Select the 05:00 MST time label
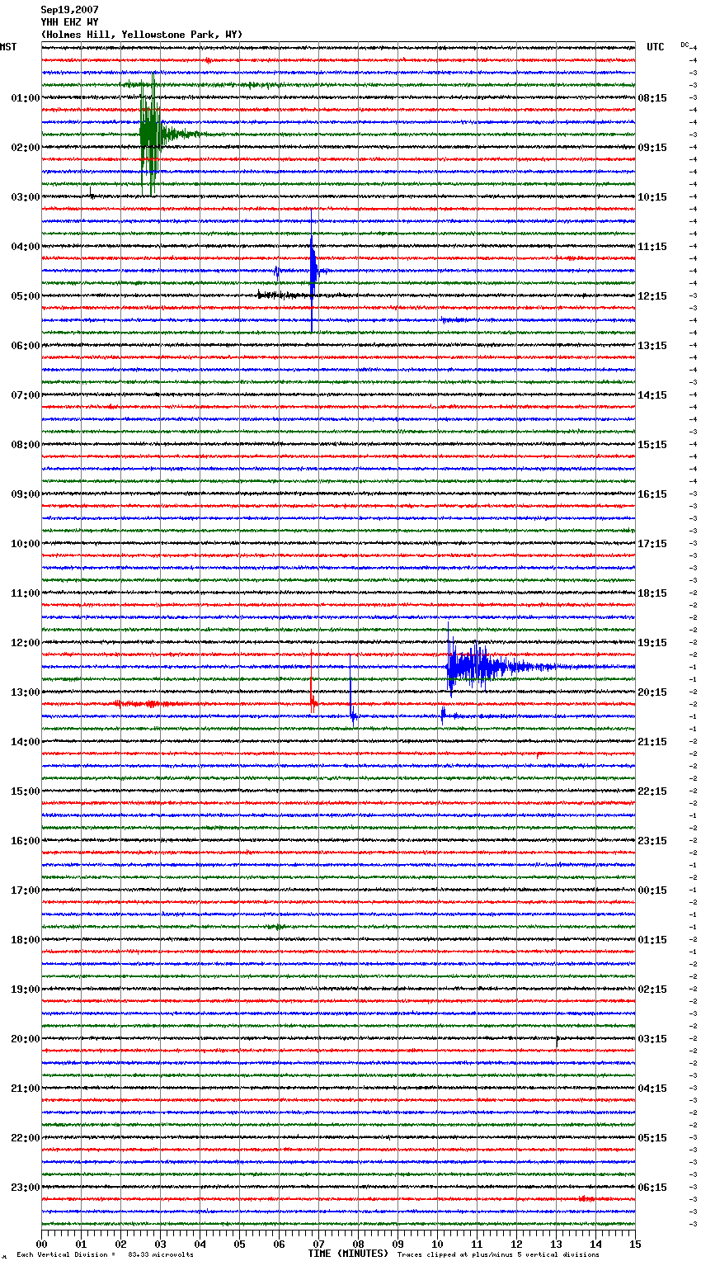The image size is (701, 1266). 26,296
